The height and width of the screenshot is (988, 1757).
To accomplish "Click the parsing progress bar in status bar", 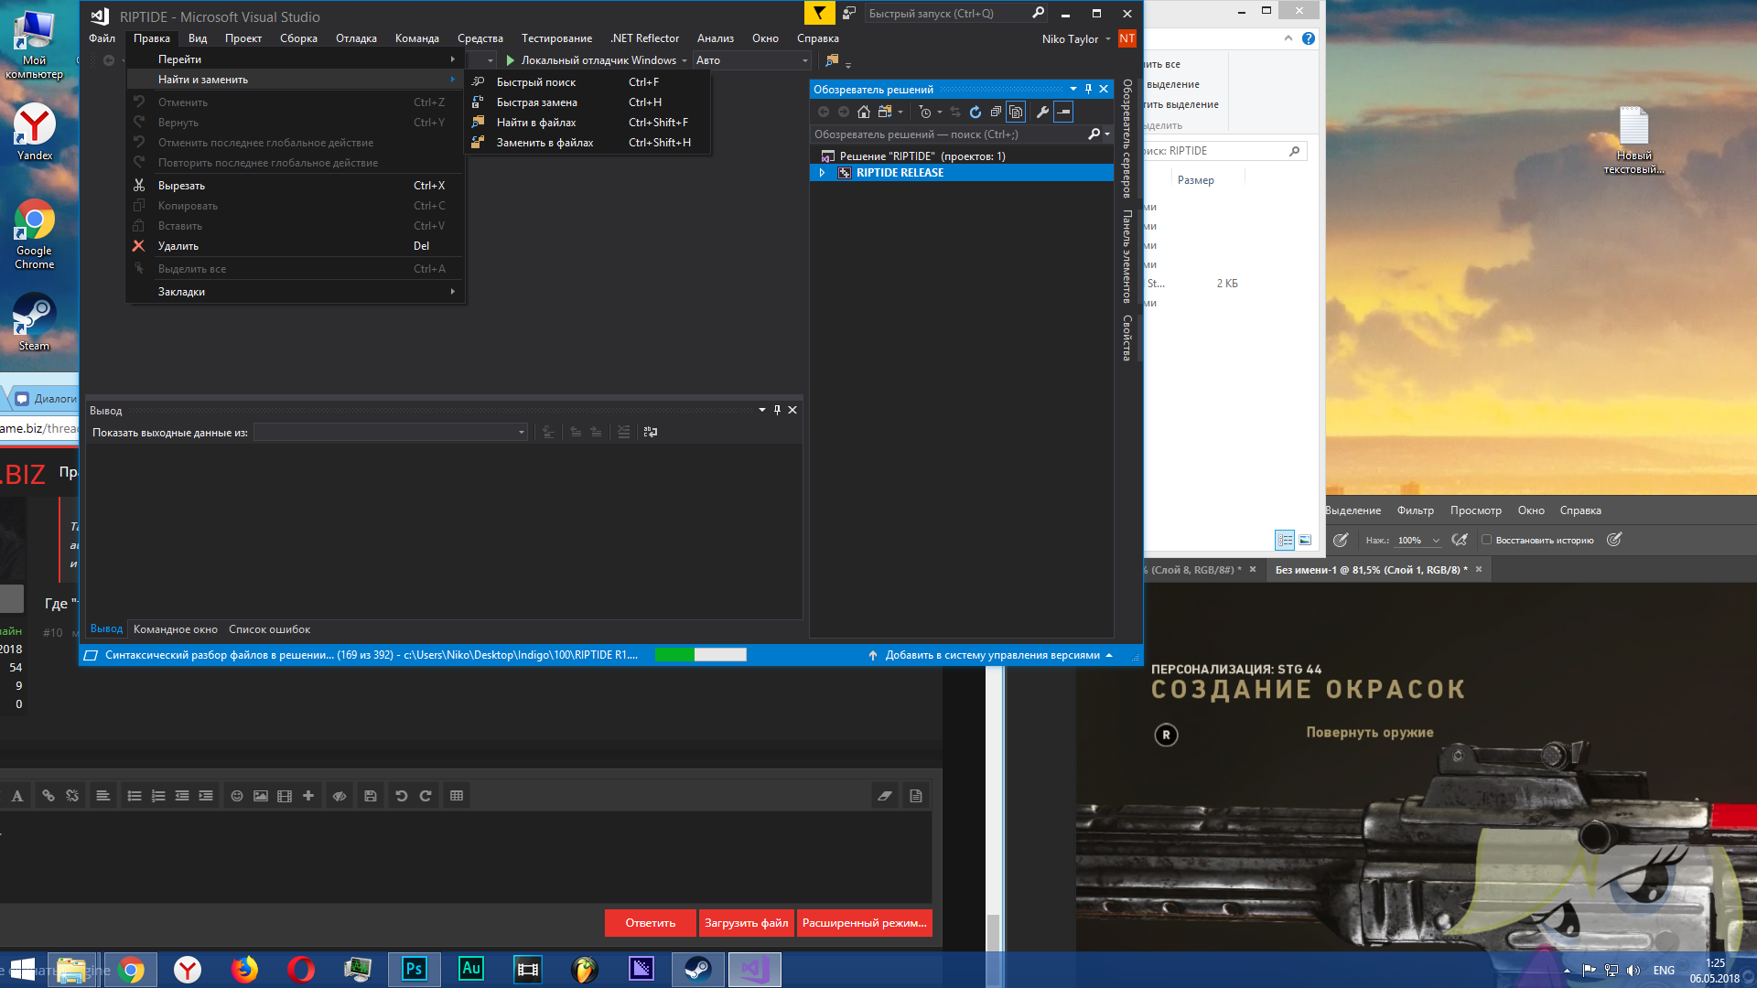I will [700, 655].
